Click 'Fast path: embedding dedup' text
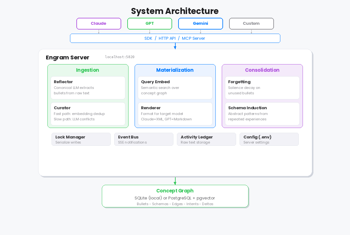This screenshot has width=350, height=235. click(x=79, y=114)
